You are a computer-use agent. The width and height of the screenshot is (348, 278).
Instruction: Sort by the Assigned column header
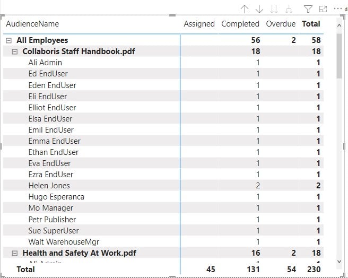pyautogui.click(x=199, y=24)
